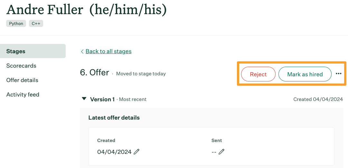The width and height of the screenshot is (348, 168).
Task: Collapse the Version 1 disclosure triangle
Action: click(x=84, y=99)
